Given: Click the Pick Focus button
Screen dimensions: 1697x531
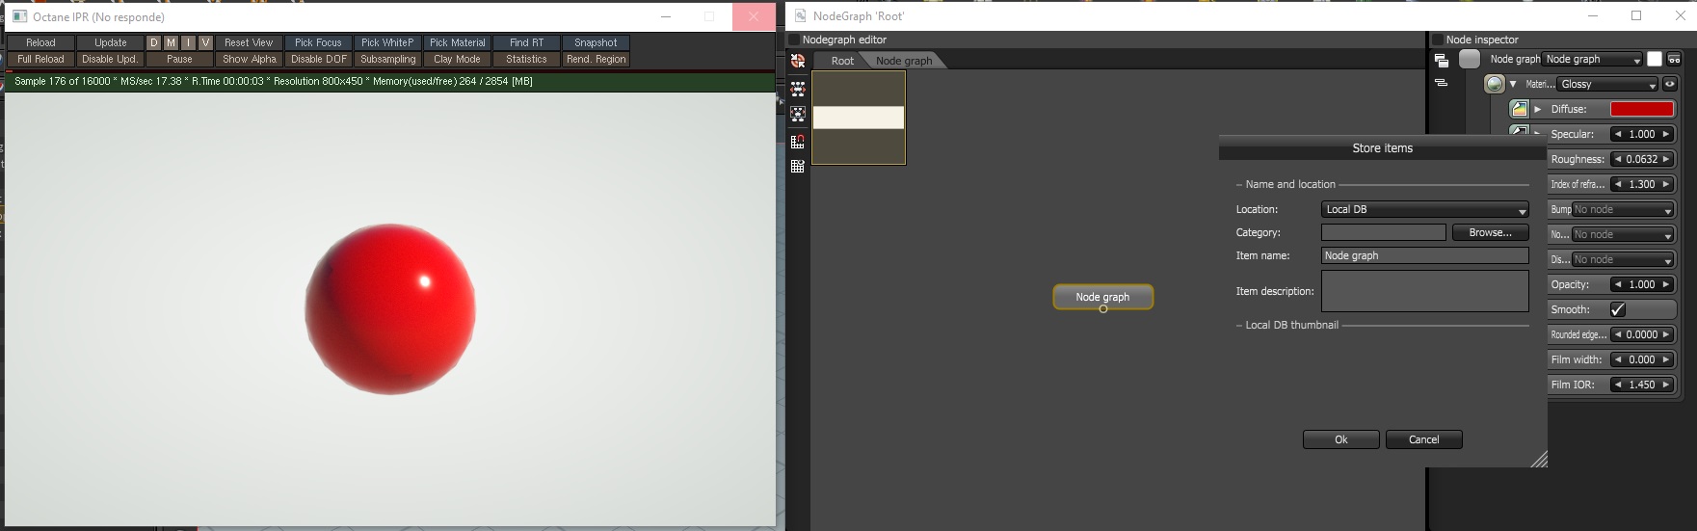Looking at the screenshot, I should tap(318, 42).
